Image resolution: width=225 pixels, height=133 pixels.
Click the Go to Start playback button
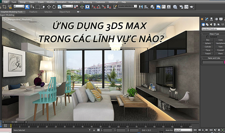(x=195, y=130)
